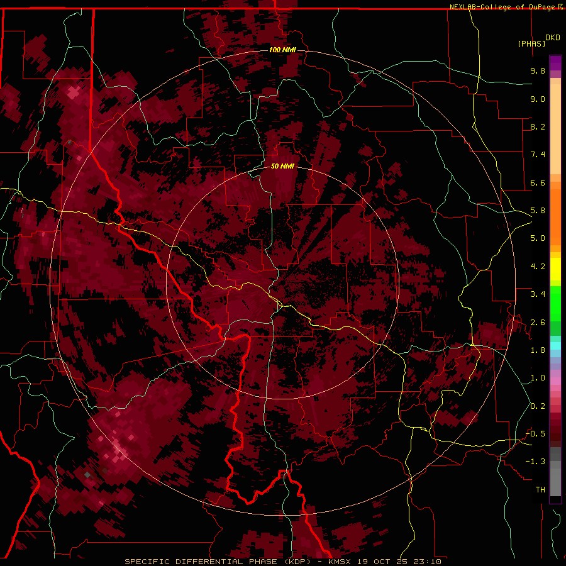The height and width of the screenshot is (566, 566).
Task: Click the 1.8 value on the color scale
Action: (538, 350)
